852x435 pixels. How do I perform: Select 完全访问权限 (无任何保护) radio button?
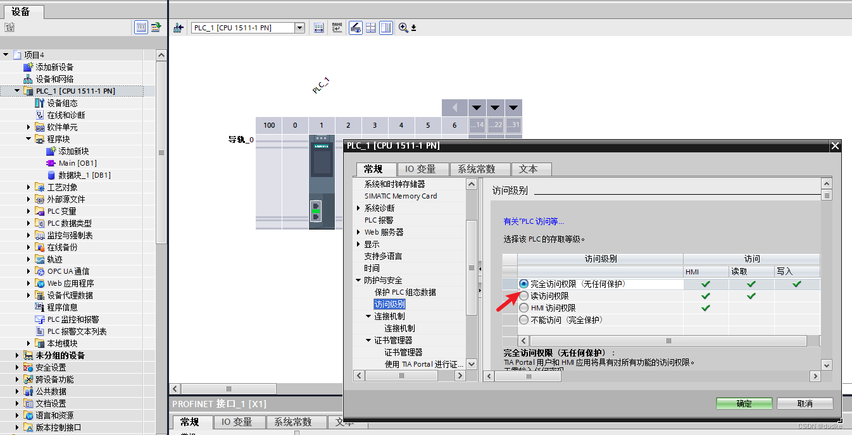(523, 284)
